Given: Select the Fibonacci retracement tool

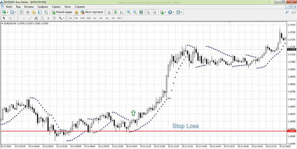Looking at the screenshot, I should pyautogui.click(x=42, y=18).
